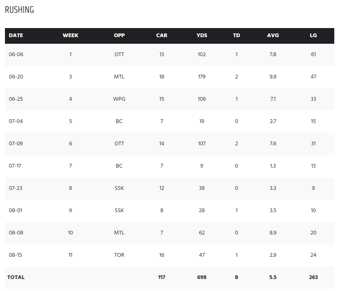Select the 06-06 date cell
The height and width of the screenshot is (291, 338).
click(16, 54)
